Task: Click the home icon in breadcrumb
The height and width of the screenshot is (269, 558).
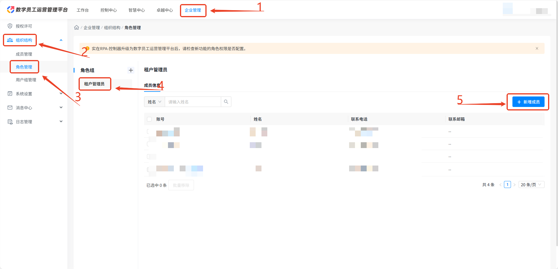Action: (x=77, y=27)
